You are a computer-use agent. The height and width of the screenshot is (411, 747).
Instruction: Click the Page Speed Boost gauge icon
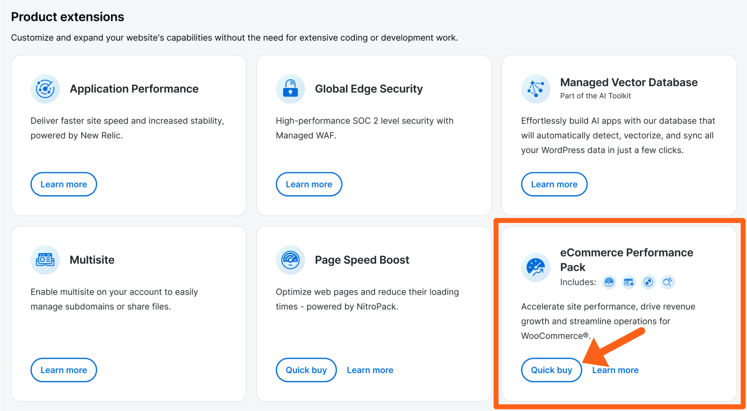point(290,260)
